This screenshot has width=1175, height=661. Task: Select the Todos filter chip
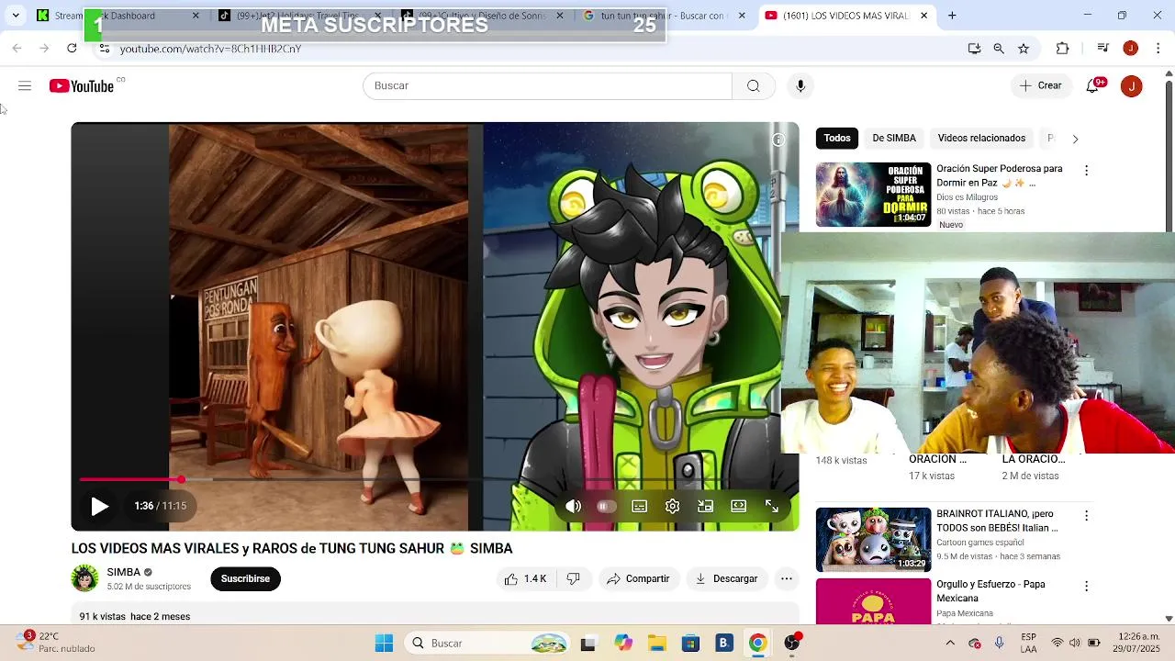(837, 138)
